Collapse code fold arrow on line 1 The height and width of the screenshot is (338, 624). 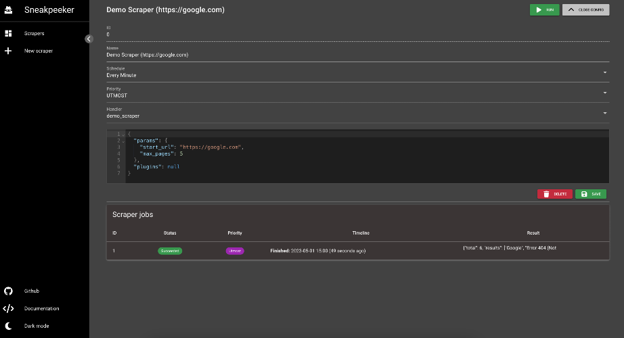click(123, 135)
